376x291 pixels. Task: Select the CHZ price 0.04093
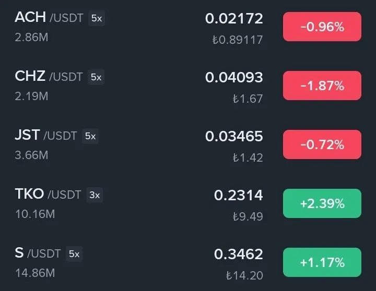tap(234, 78)
